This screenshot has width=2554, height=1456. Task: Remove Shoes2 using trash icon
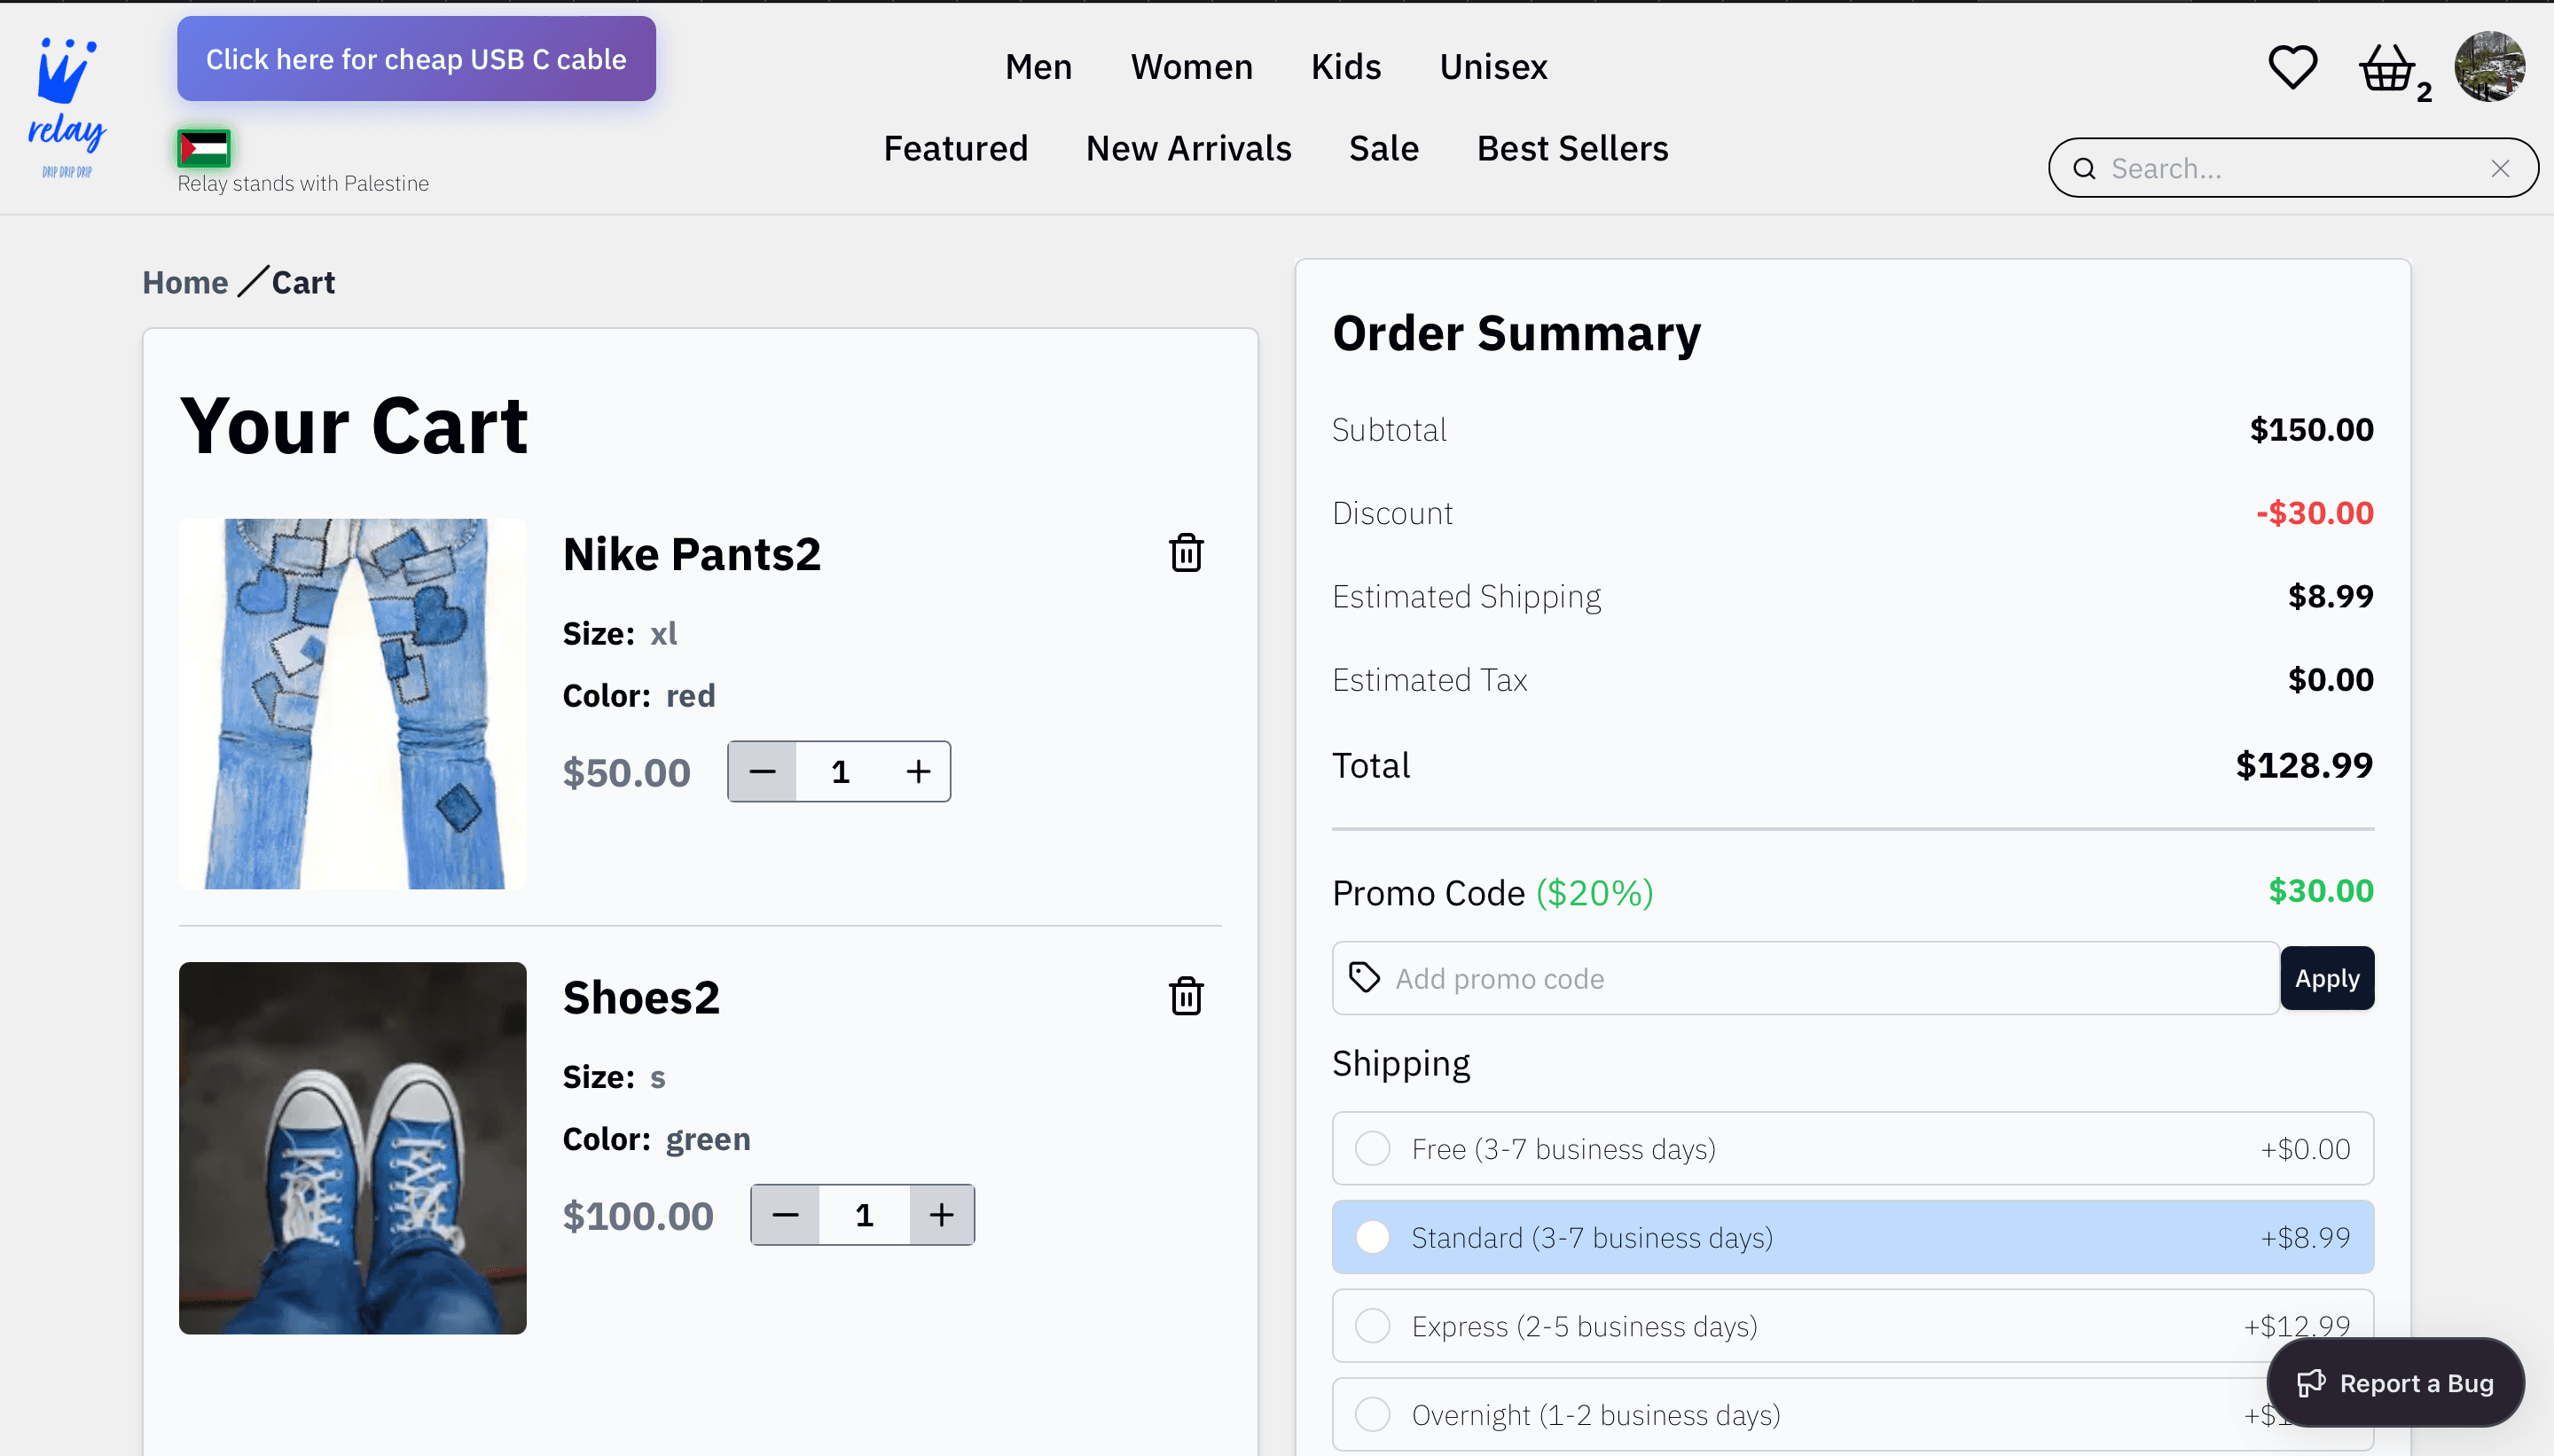pos(1186,996)
